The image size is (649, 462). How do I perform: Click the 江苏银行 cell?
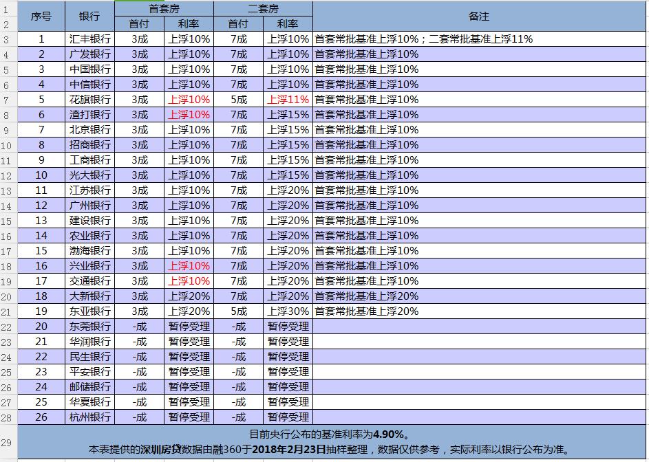tap(89, 190)
